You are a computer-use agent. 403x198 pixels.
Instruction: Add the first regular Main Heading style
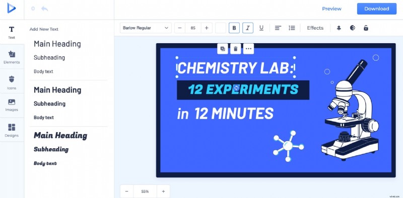coord(57,44)
